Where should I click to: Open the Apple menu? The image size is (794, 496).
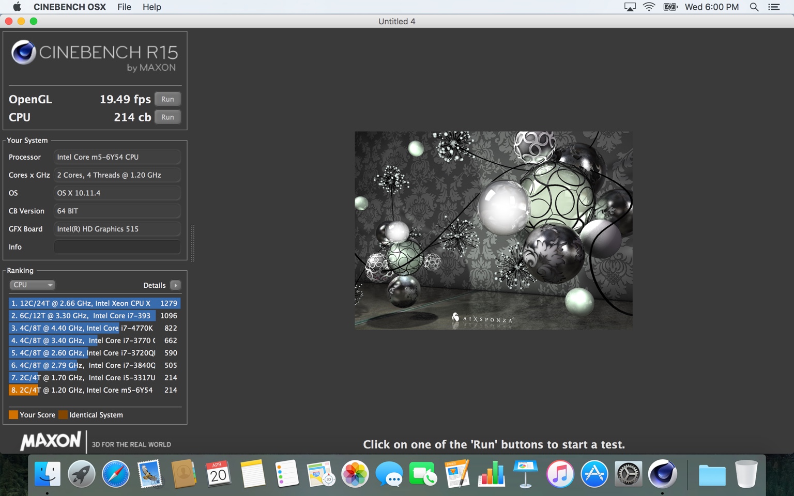pyautogui.click(x=17, y=7)
